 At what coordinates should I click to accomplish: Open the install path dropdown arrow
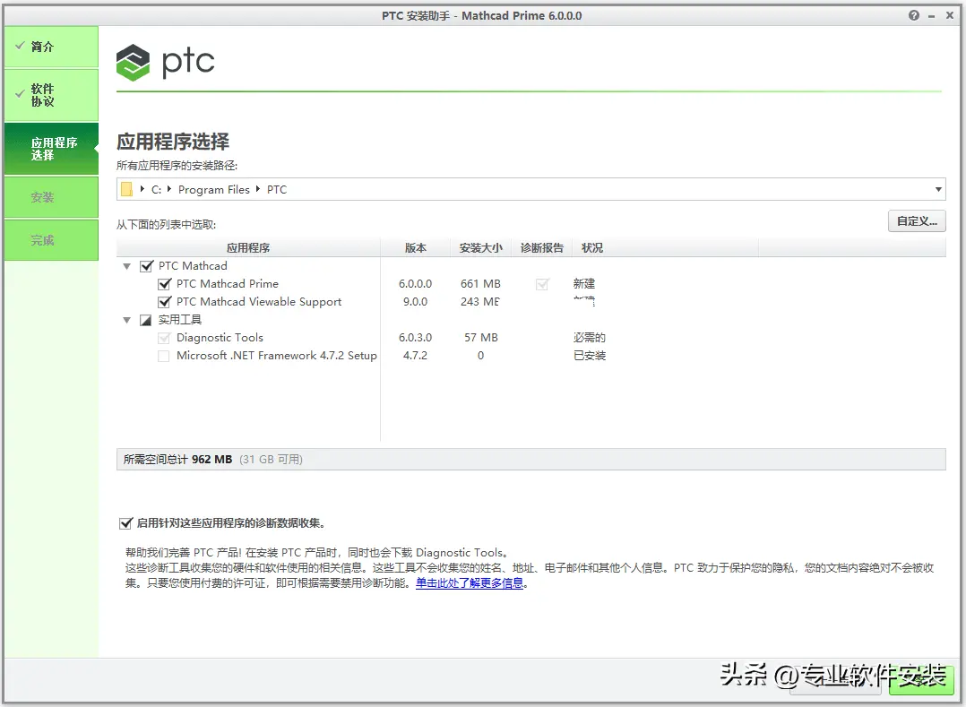point(938,189)
